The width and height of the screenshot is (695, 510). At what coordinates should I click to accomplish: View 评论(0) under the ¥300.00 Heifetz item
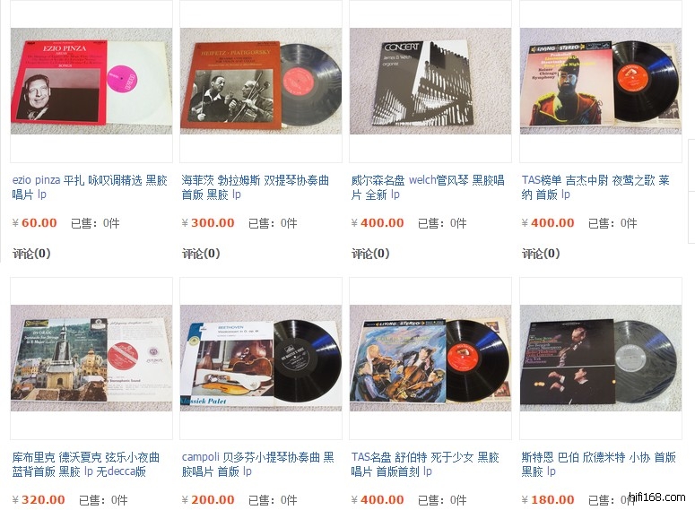201,254
